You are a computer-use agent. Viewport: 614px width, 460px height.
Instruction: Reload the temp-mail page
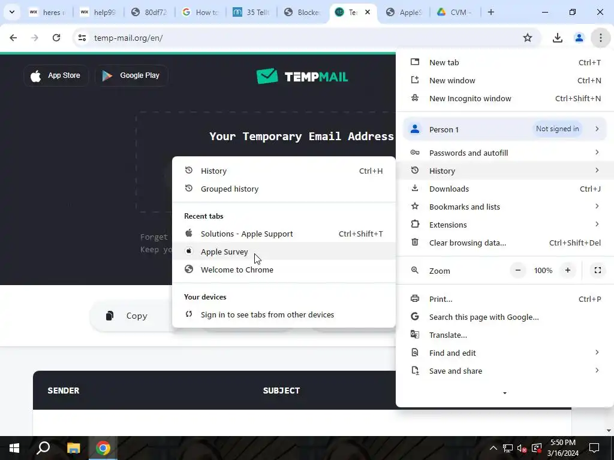click(56, 38)
